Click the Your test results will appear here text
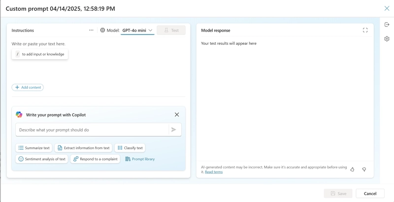The image size is (394, 202). pos(229,43)
